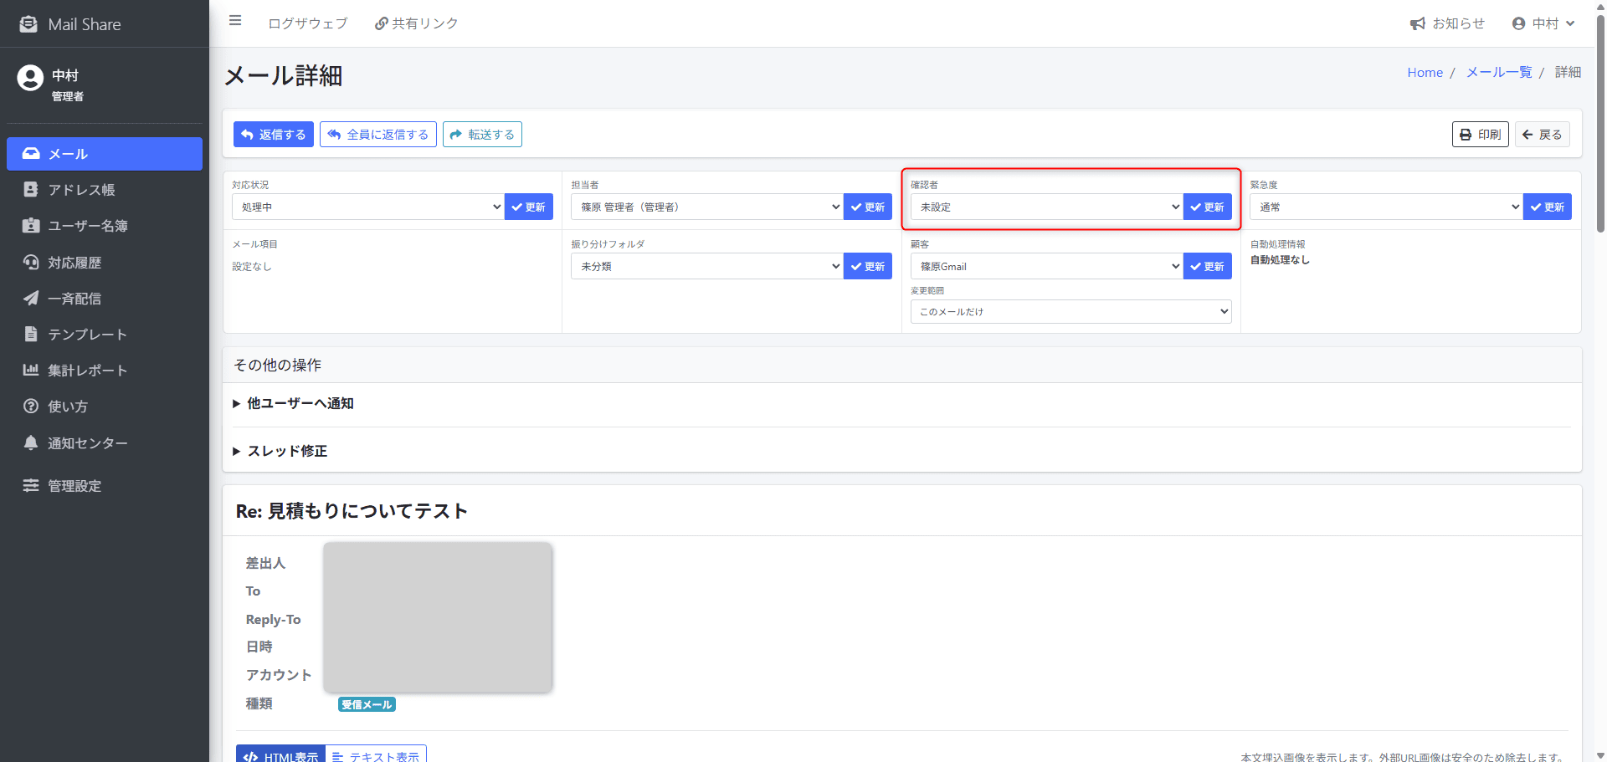The width and height of the screenshot is (1607, 762).
Task: Click the お知らせ megaphone icon
Action: [x=1417, y=23]
